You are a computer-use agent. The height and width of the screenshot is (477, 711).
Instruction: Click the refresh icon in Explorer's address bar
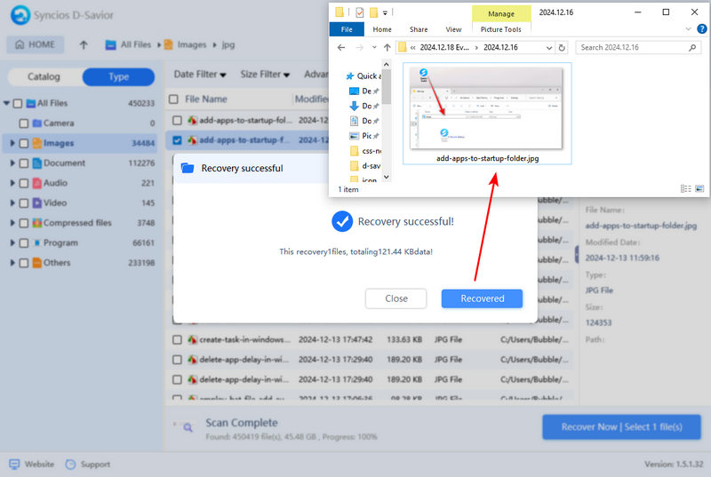[560, 47]
